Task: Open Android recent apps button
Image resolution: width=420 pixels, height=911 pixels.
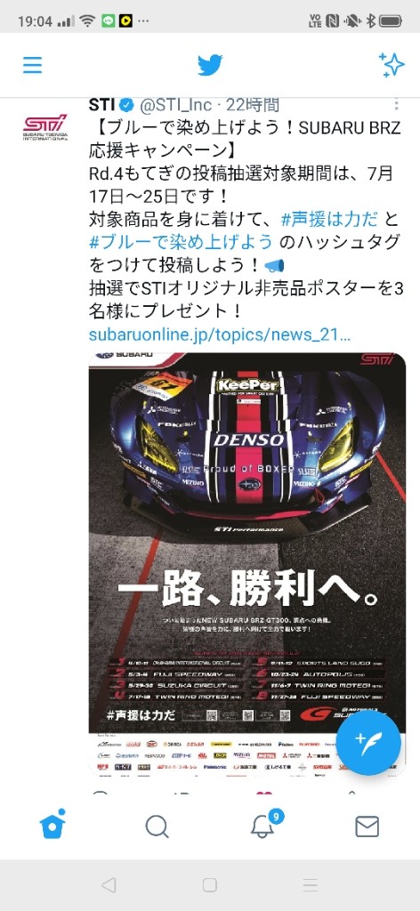Action: point(311,885)
